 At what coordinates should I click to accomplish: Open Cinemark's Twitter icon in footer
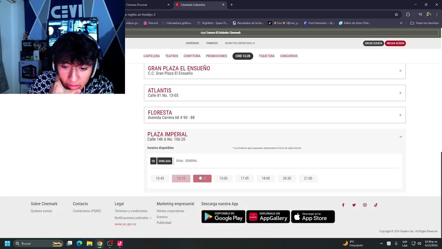(x=354, y=205)
